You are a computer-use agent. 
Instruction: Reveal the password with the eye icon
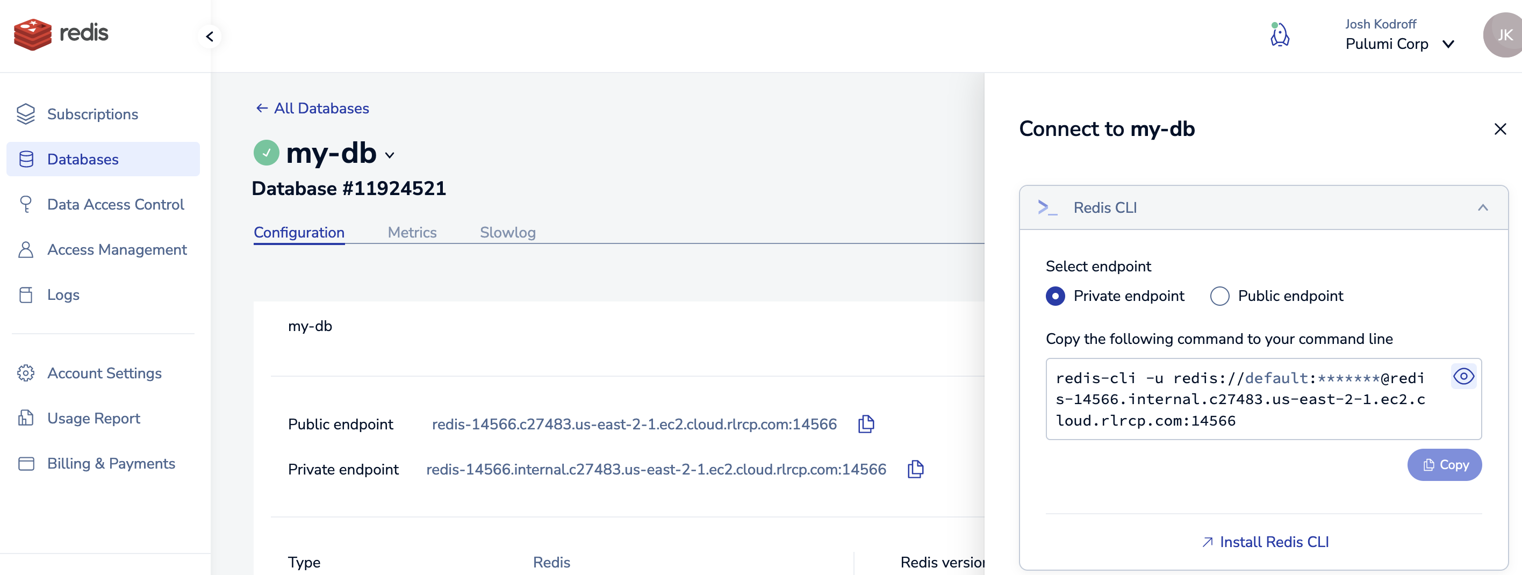pyautogui.click(x=1463, y=377)
